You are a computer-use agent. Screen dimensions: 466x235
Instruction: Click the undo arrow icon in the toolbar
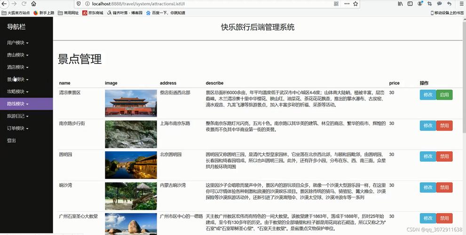pos(449,4)
